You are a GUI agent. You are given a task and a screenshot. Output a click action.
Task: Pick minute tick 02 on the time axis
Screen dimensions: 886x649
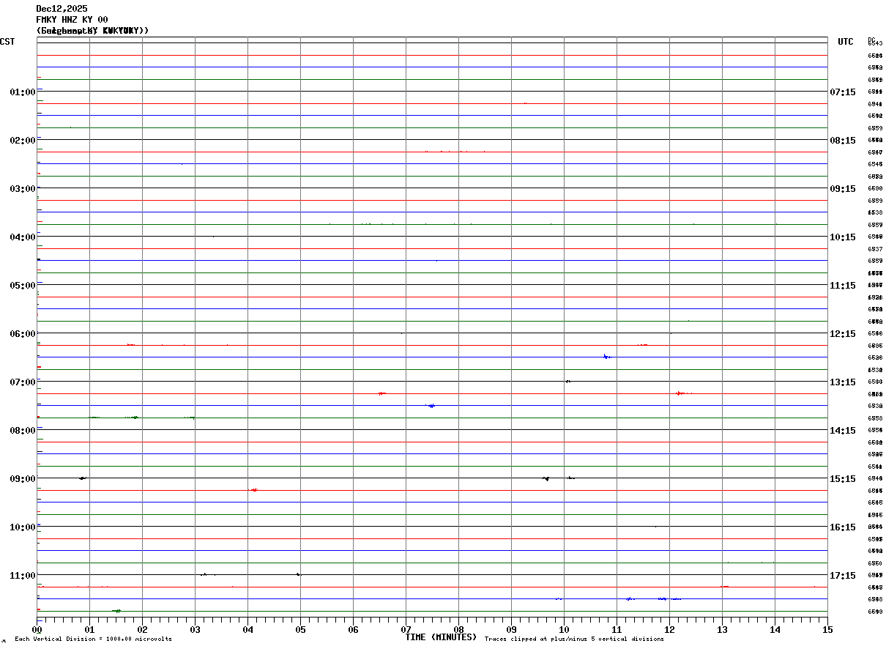(143, 629)
